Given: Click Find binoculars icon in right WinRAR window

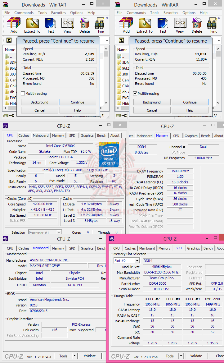Looking at the screenshot, I should coord(212,23).
